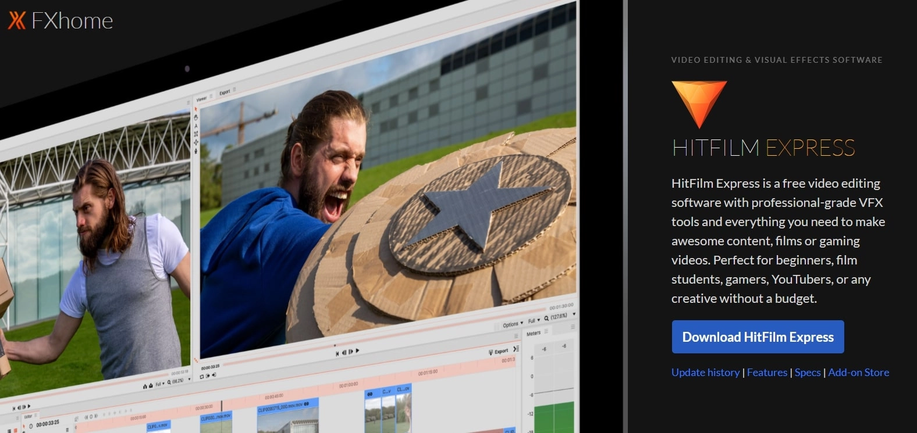Viewport: 917px width, 433px height.
Task: Select the Meters panel tab
Action: [x=534, y=333]
